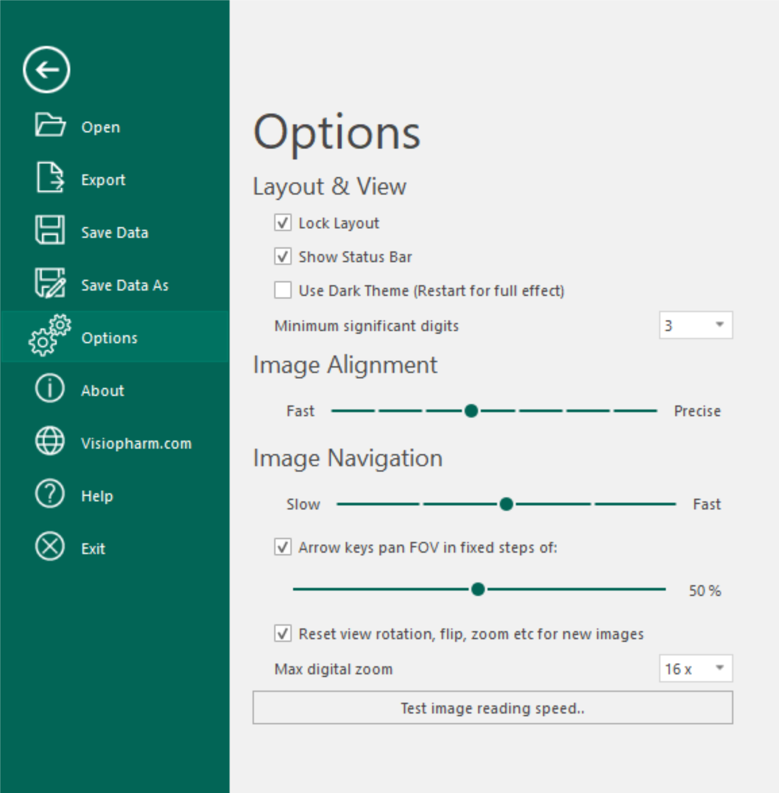The height and width of the screenshot is (793, 779).
Task: Click the About info icon
Action: [50, 389]
